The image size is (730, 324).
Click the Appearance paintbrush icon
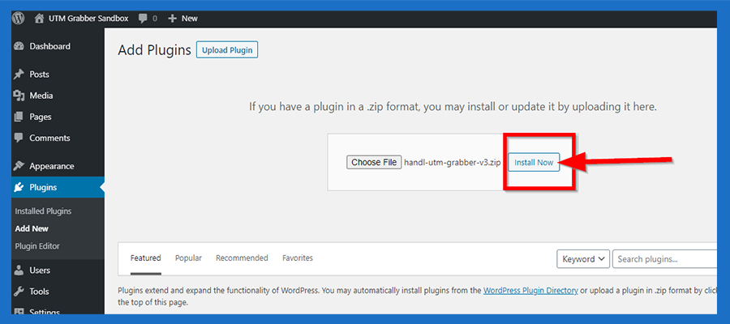(x=19, y=166)
